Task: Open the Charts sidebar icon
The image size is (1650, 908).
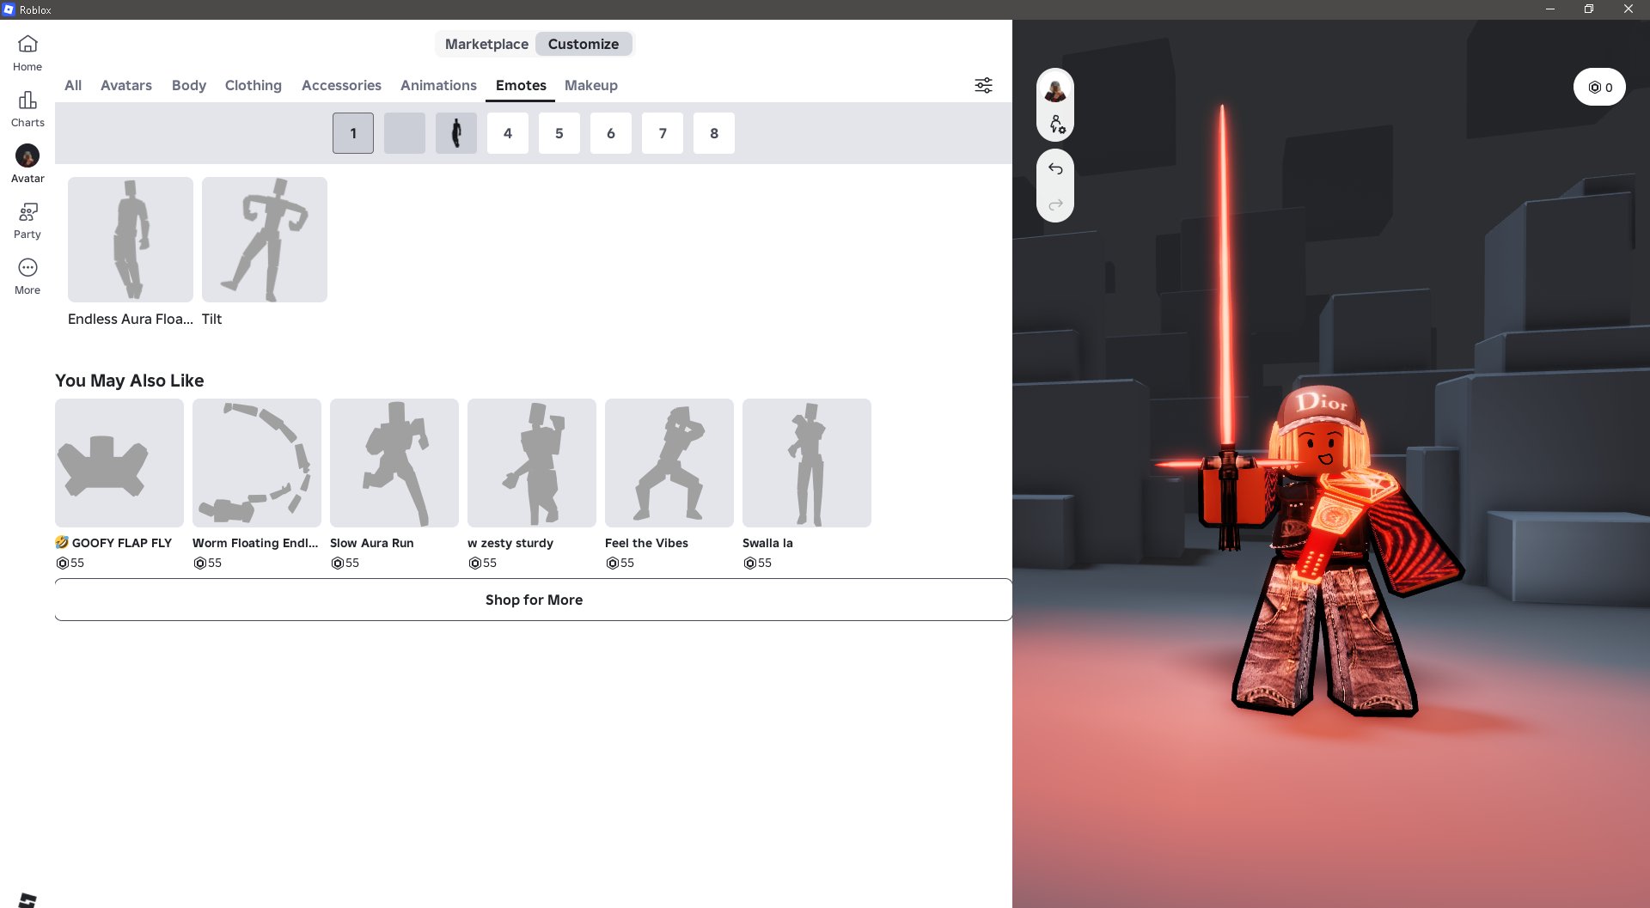Action: tap(27, 109)
